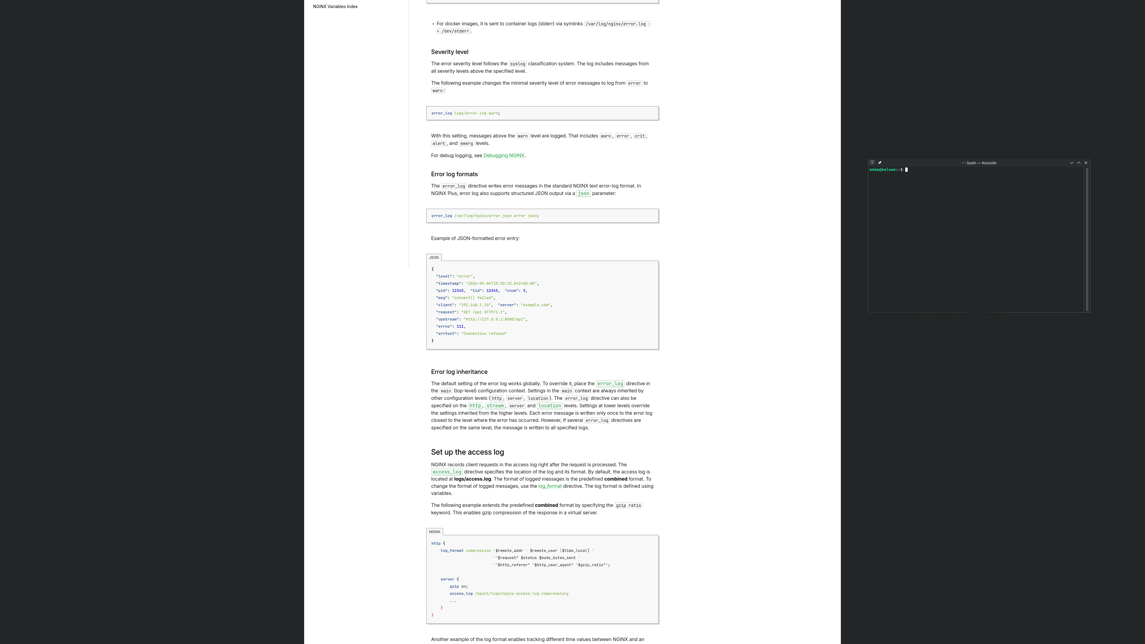Follow the stream context link

495,406
